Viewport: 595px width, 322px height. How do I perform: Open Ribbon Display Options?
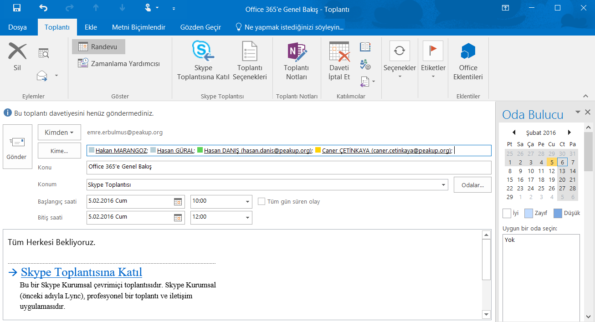point(505,8)
